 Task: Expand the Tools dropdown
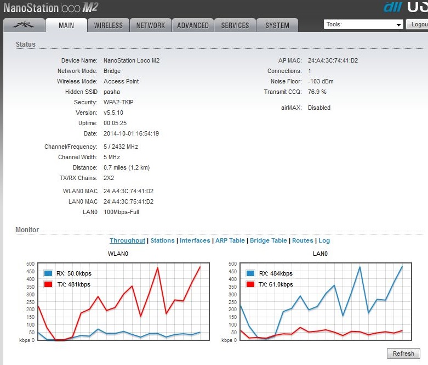[x=363, y=24]
